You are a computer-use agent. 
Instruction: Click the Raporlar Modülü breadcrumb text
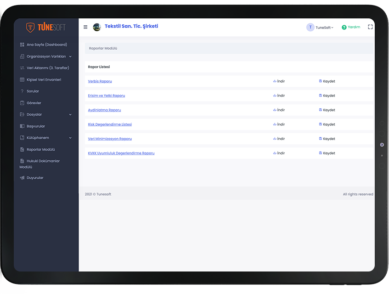click(103, 48)
